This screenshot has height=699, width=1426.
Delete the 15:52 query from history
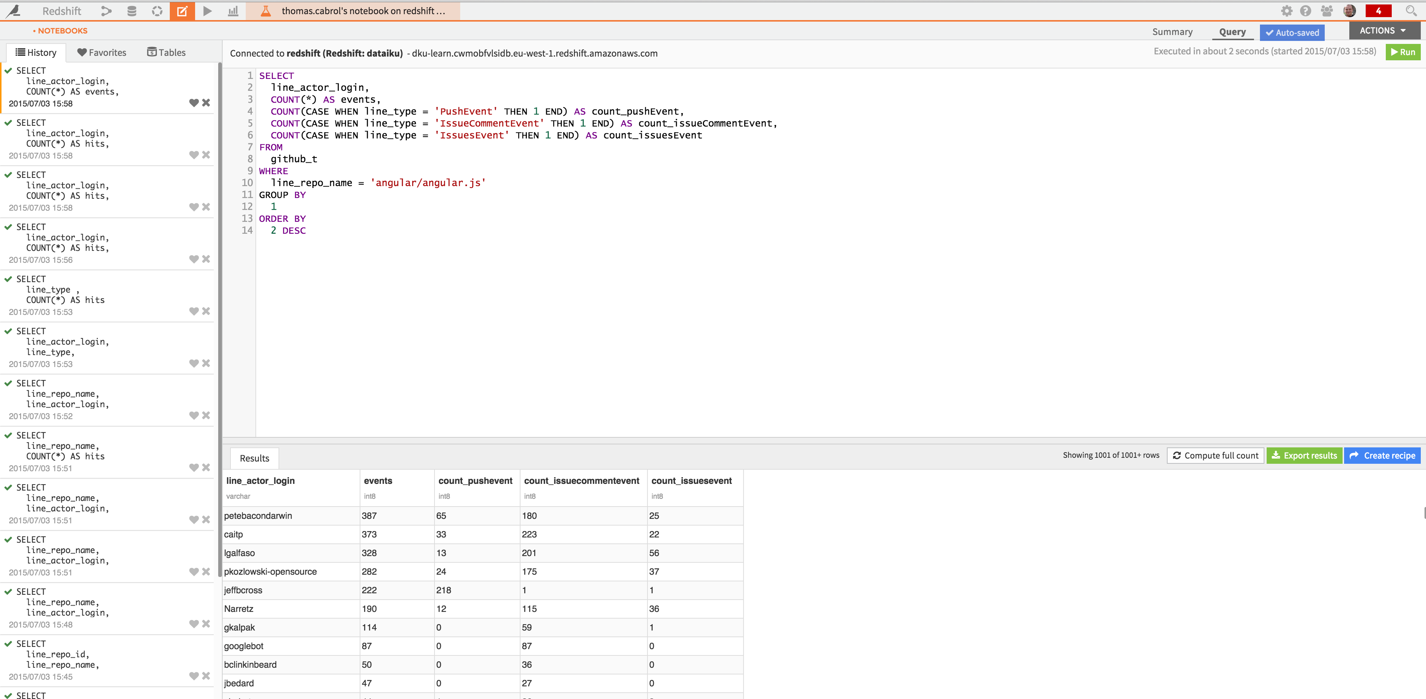(x=206, y=416)
